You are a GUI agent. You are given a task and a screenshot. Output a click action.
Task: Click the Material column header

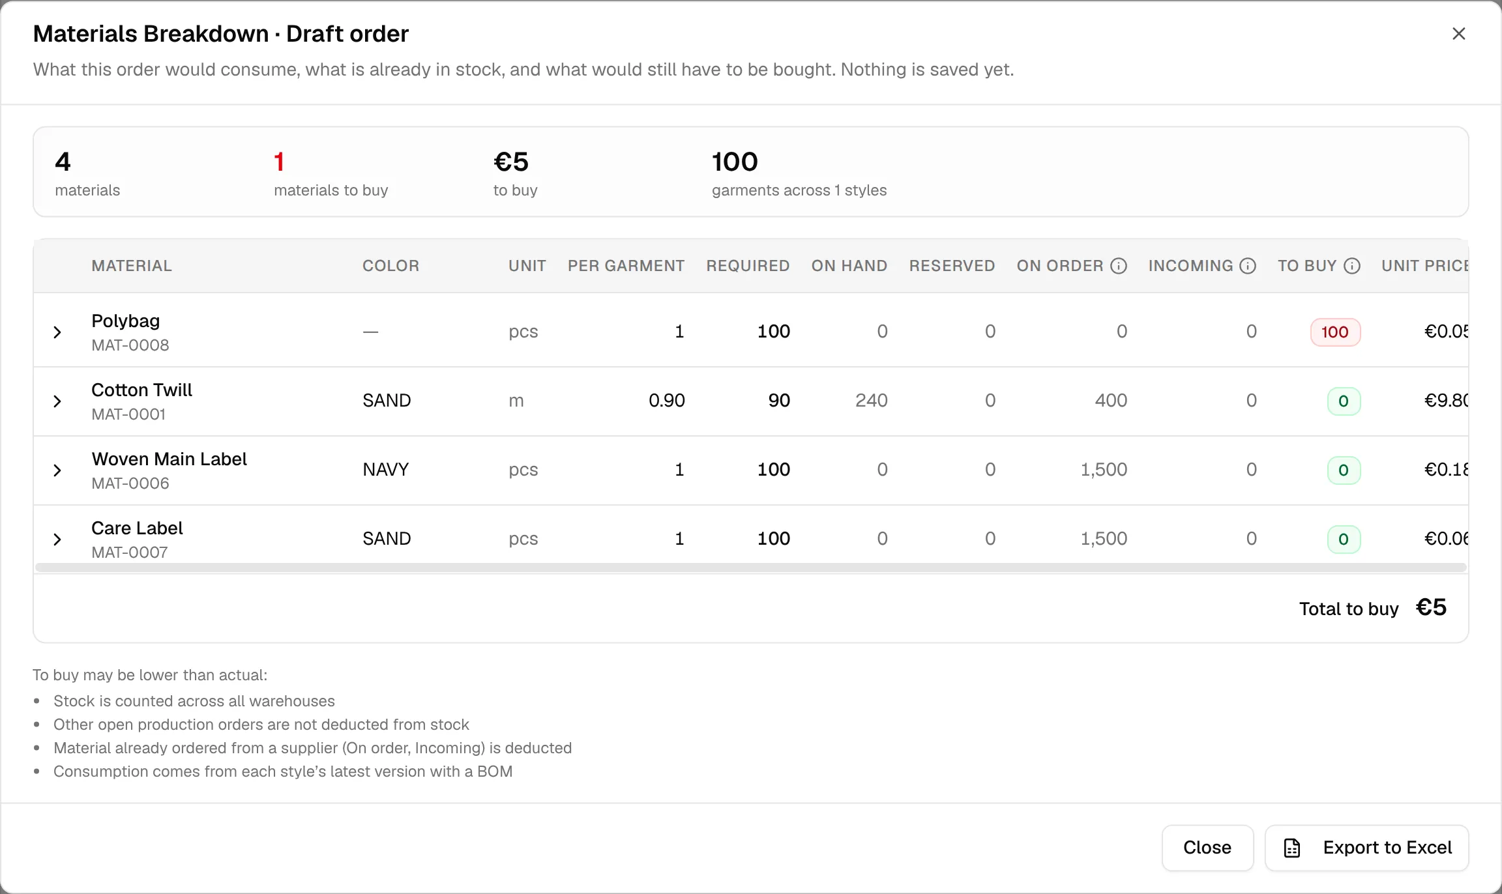tap(132, 266)
